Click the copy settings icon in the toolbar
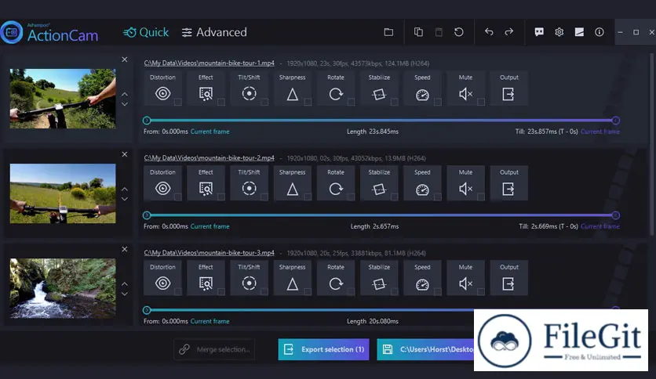The height and width of the screenshot is (379, 656). 418,32
